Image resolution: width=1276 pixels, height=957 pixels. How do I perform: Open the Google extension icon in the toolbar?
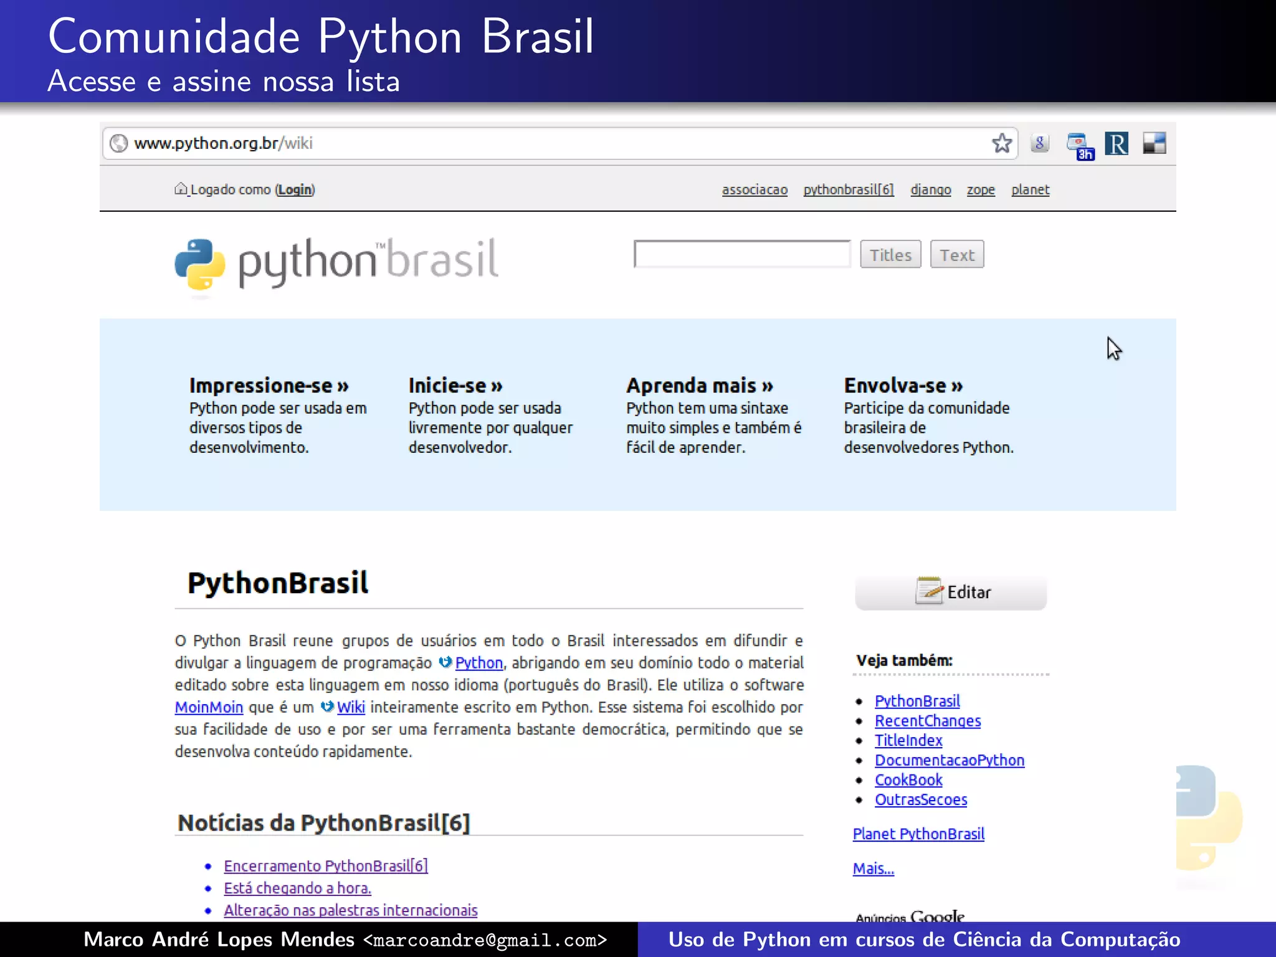[1040, 143]
